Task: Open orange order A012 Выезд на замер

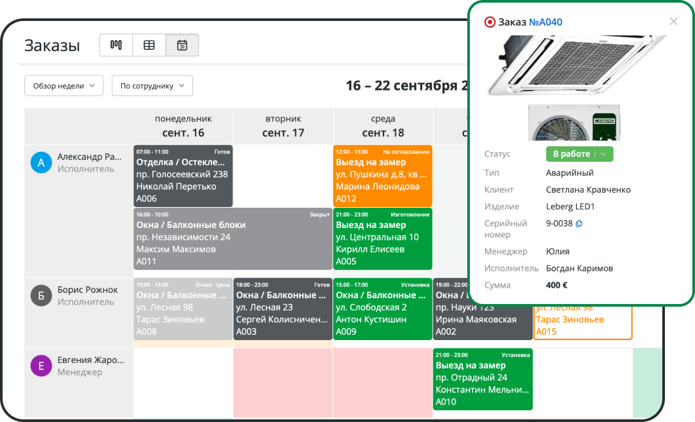Action: point(383,176)
